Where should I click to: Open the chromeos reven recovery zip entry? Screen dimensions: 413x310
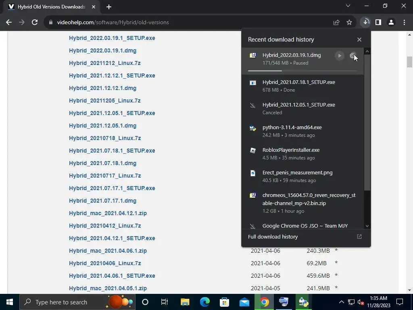pos(302,203)
